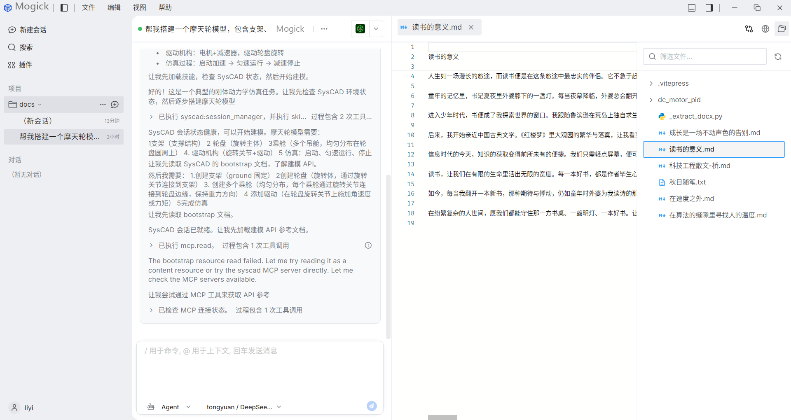Expand the .vitepress folder
Screen dimensions: 791x420
tap(714, 83)
